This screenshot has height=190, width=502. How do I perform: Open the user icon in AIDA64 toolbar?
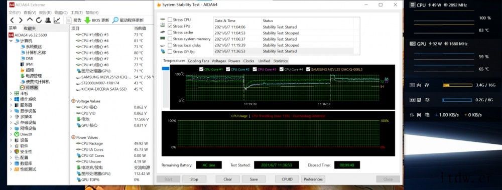[x=48, y=20]
